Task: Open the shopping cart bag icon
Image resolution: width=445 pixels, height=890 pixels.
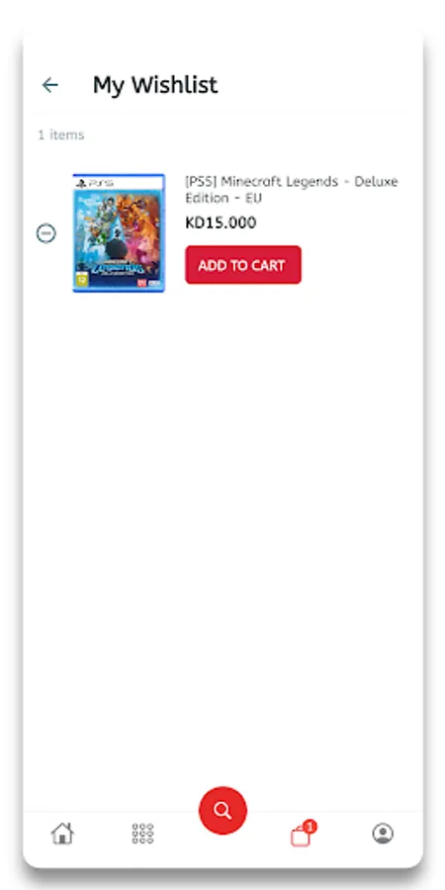Action: click(x=301, y=837)
